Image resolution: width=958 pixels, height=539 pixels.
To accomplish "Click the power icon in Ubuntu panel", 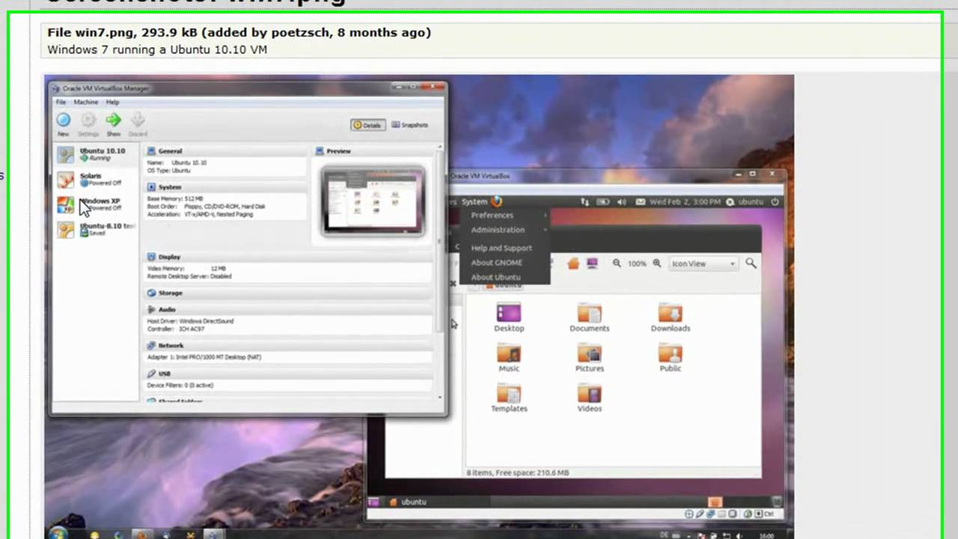I will tap(775, 201).
